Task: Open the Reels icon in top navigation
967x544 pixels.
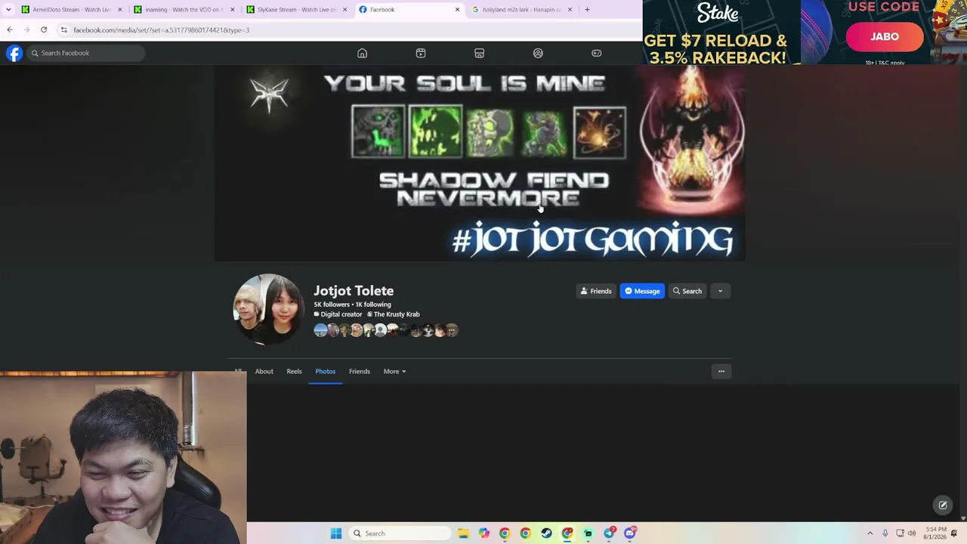Action: [x=421, y=53]
